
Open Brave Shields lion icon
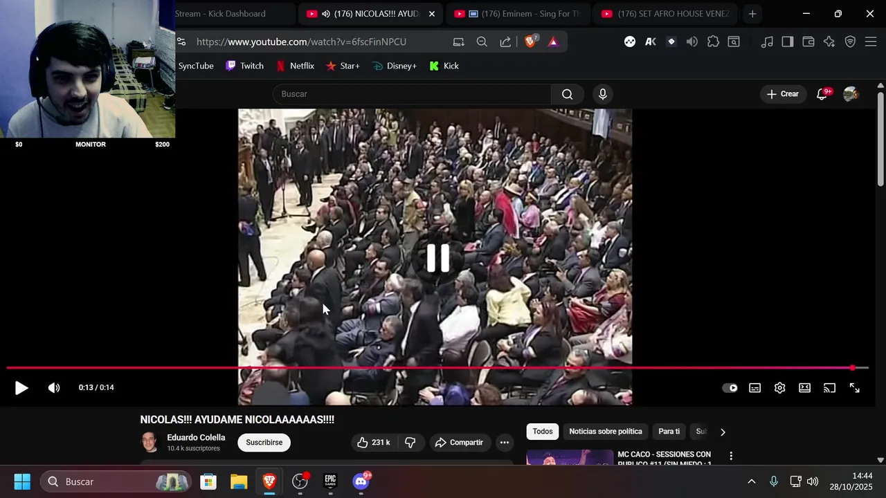pyautogui.click(x=530, y=41)
